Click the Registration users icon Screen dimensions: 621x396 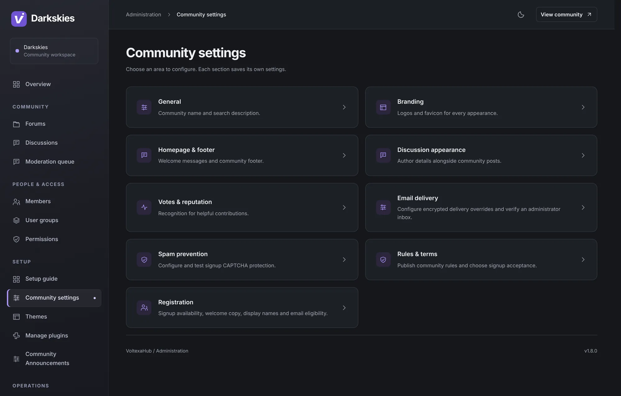144,308
